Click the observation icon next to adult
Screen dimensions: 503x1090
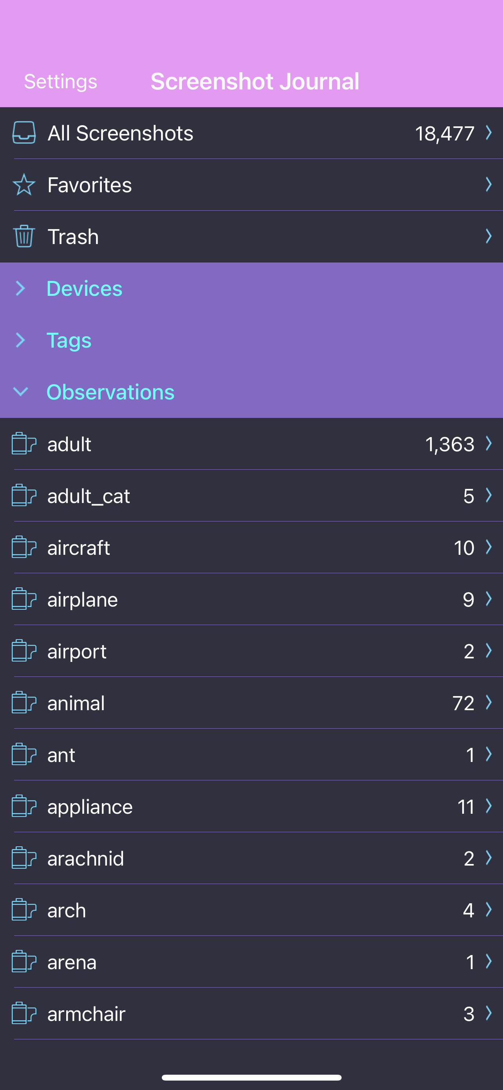click(x=24, y=444)
